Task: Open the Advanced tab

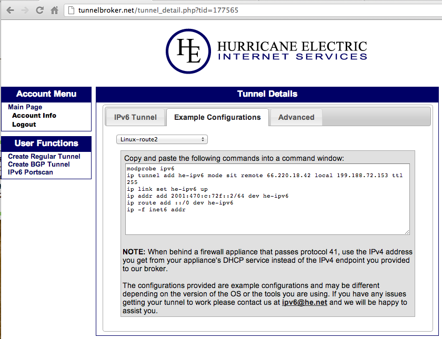Action: (x=296, y=117)
